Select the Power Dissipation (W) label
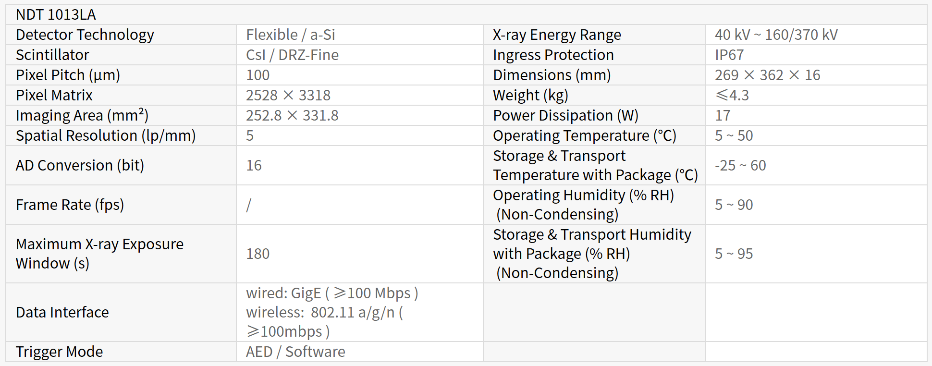932x366 pixels. pyautogui.click(x=565, y=116)
